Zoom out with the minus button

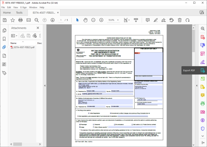pos(93,20)
